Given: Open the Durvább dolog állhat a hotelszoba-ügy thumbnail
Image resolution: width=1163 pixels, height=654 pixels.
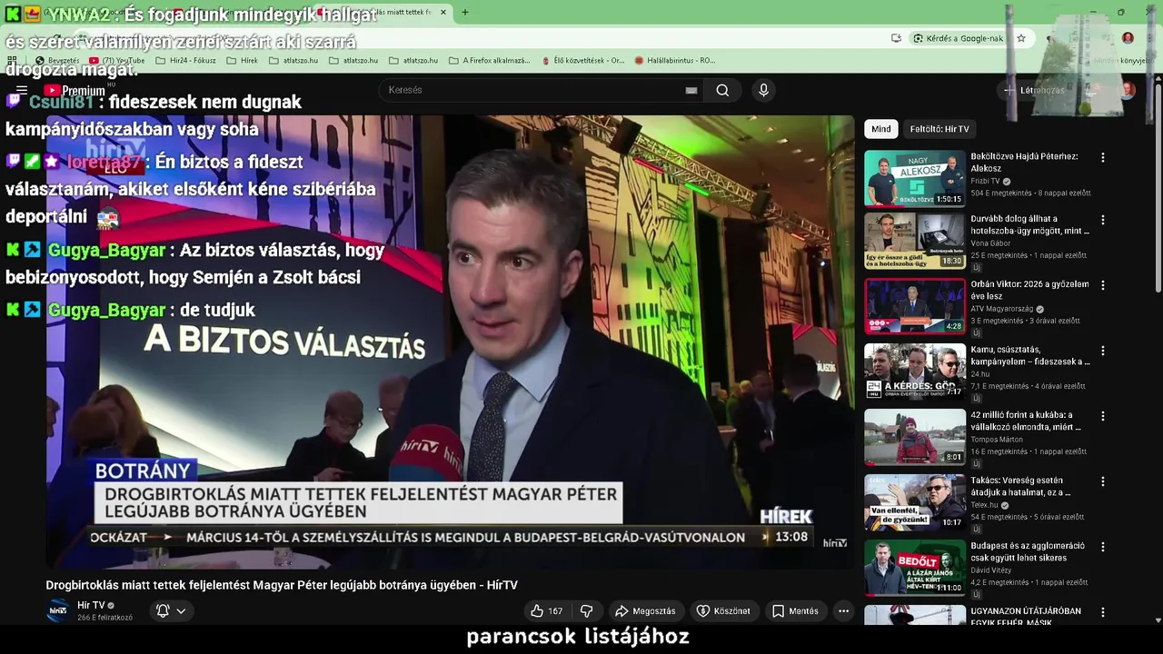Looking at the screenshot, I should coord(914,241).
